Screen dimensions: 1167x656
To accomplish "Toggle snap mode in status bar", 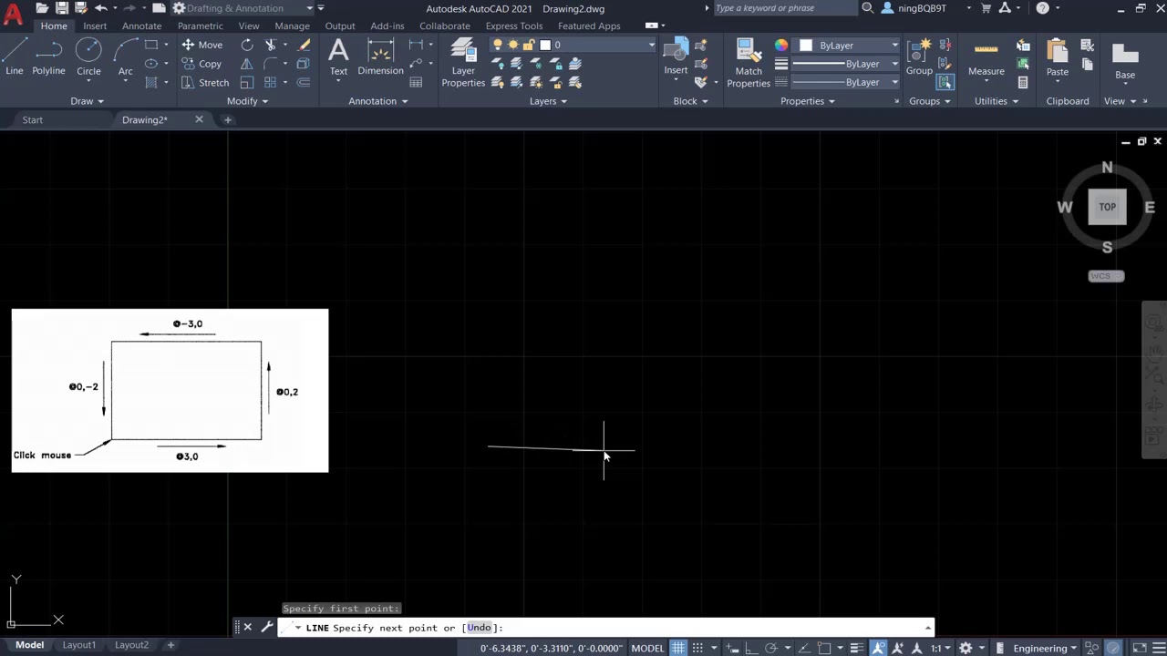I will click(697, 648).
